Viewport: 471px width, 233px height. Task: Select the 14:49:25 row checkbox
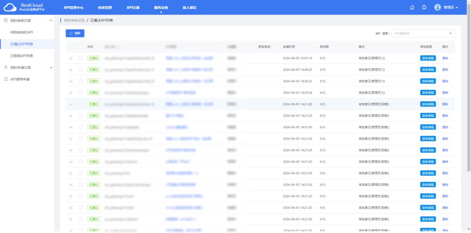tap(80, 70)
